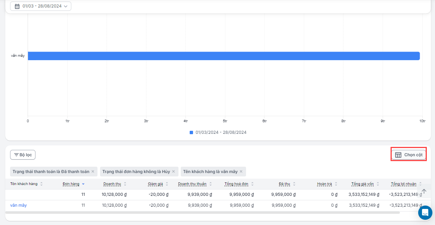Screen dimensions: 435x225
Task: Open the chat support bubble
Action: tap(425, 213)
